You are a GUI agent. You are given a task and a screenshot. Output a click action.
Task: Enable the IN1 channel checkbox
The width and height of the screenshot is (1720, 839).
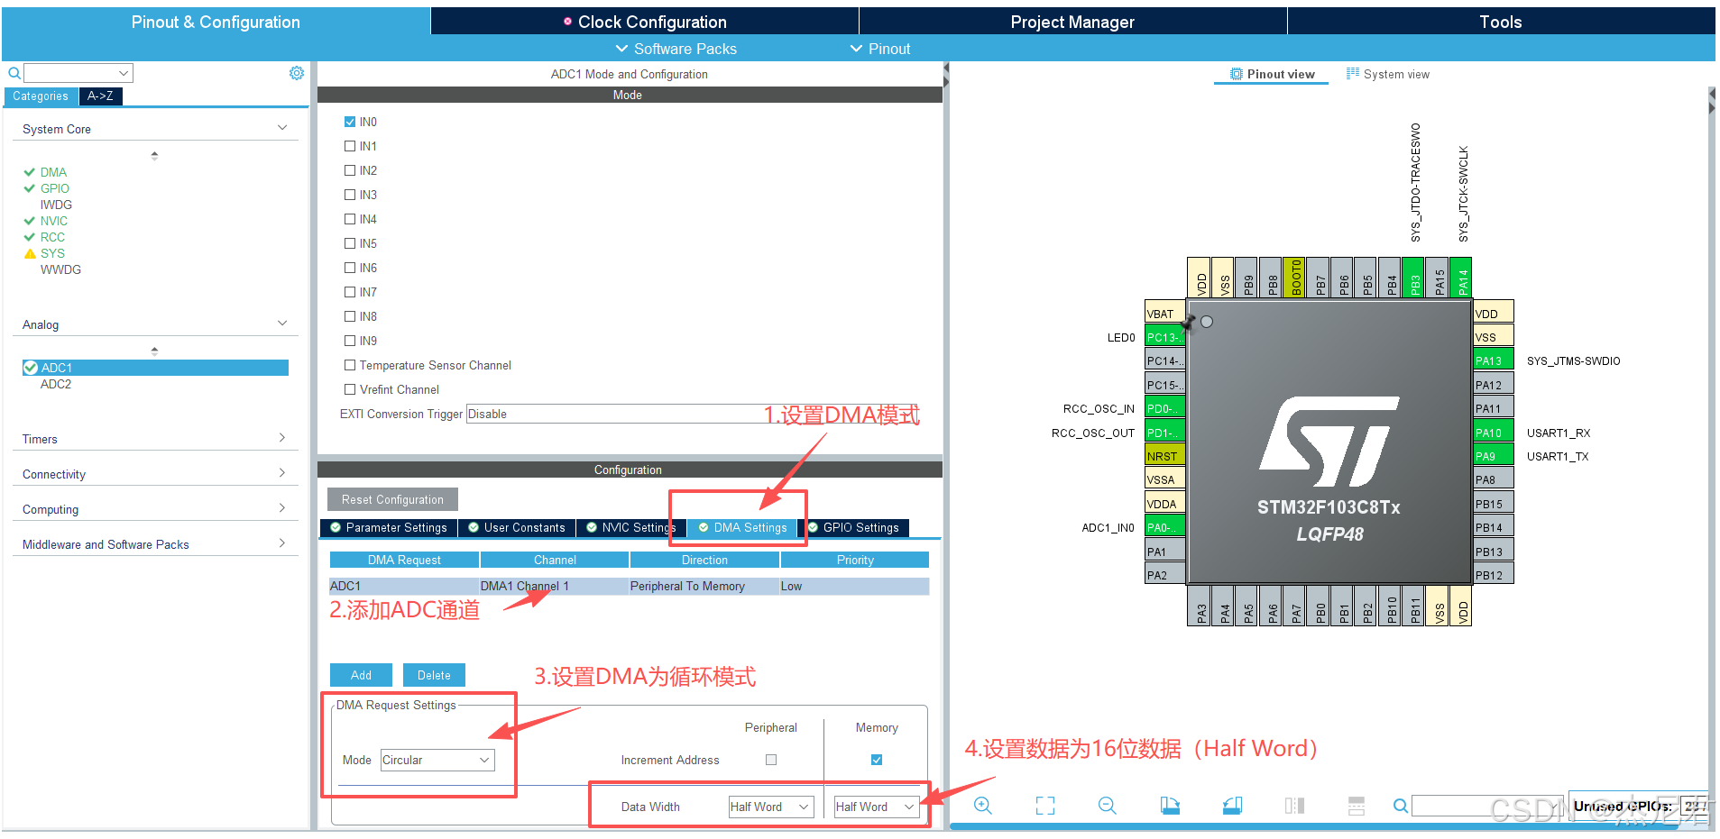(x=350, y=146)
